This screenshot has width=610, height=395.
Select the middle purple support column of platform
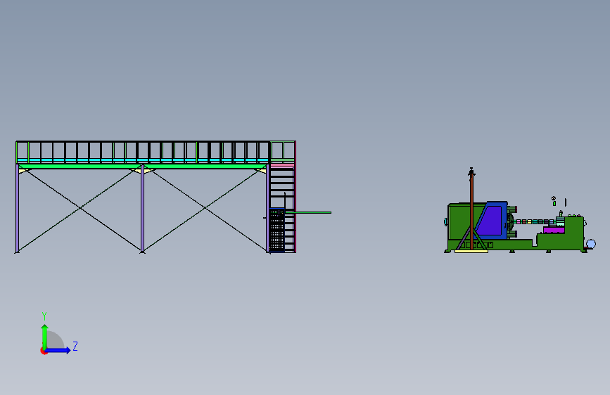[142, 209]
